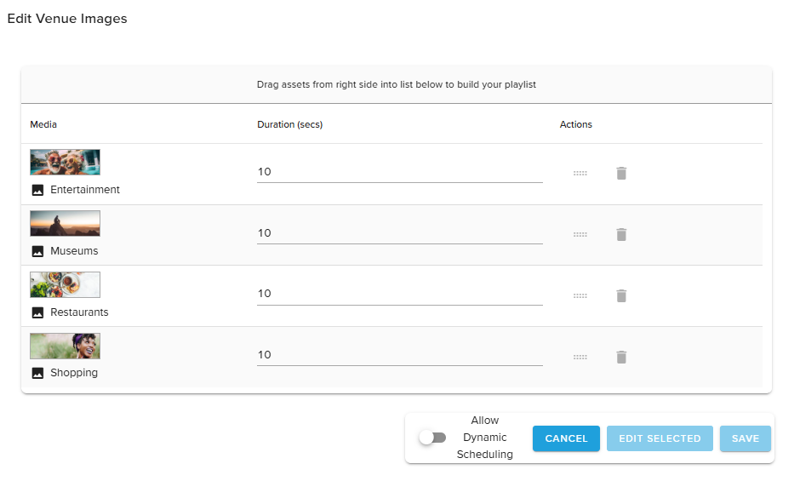This screenshot has height=481, width=800.
Task: Click the Shopping row reorder handle
Action: pyautogui.click(x=580, y=357)
